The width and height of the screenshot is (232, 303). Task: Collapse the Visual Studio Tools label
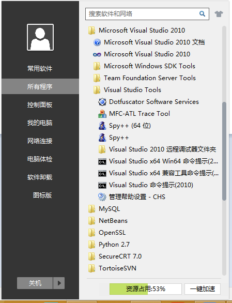pyautogui.click(x=132, y=90)
